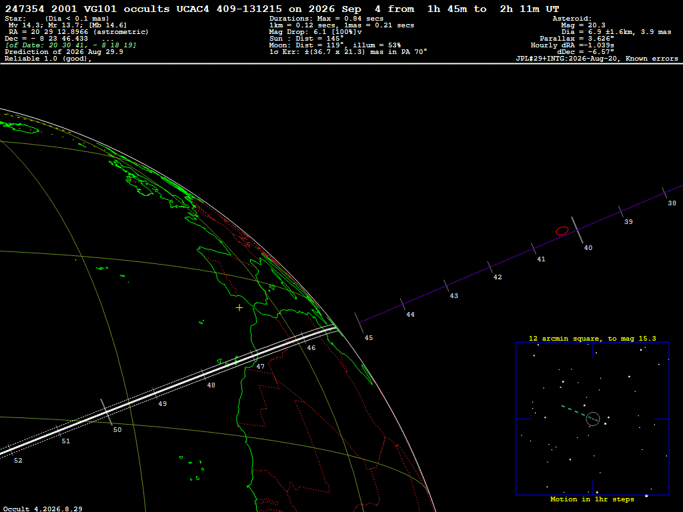
Task: Click the yellow plus crosshair on the map
Action: pos(239,308)
